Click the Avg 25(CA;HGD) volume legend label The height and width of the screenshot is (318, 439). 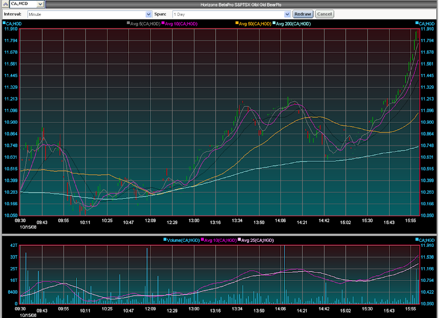(257, 240)
